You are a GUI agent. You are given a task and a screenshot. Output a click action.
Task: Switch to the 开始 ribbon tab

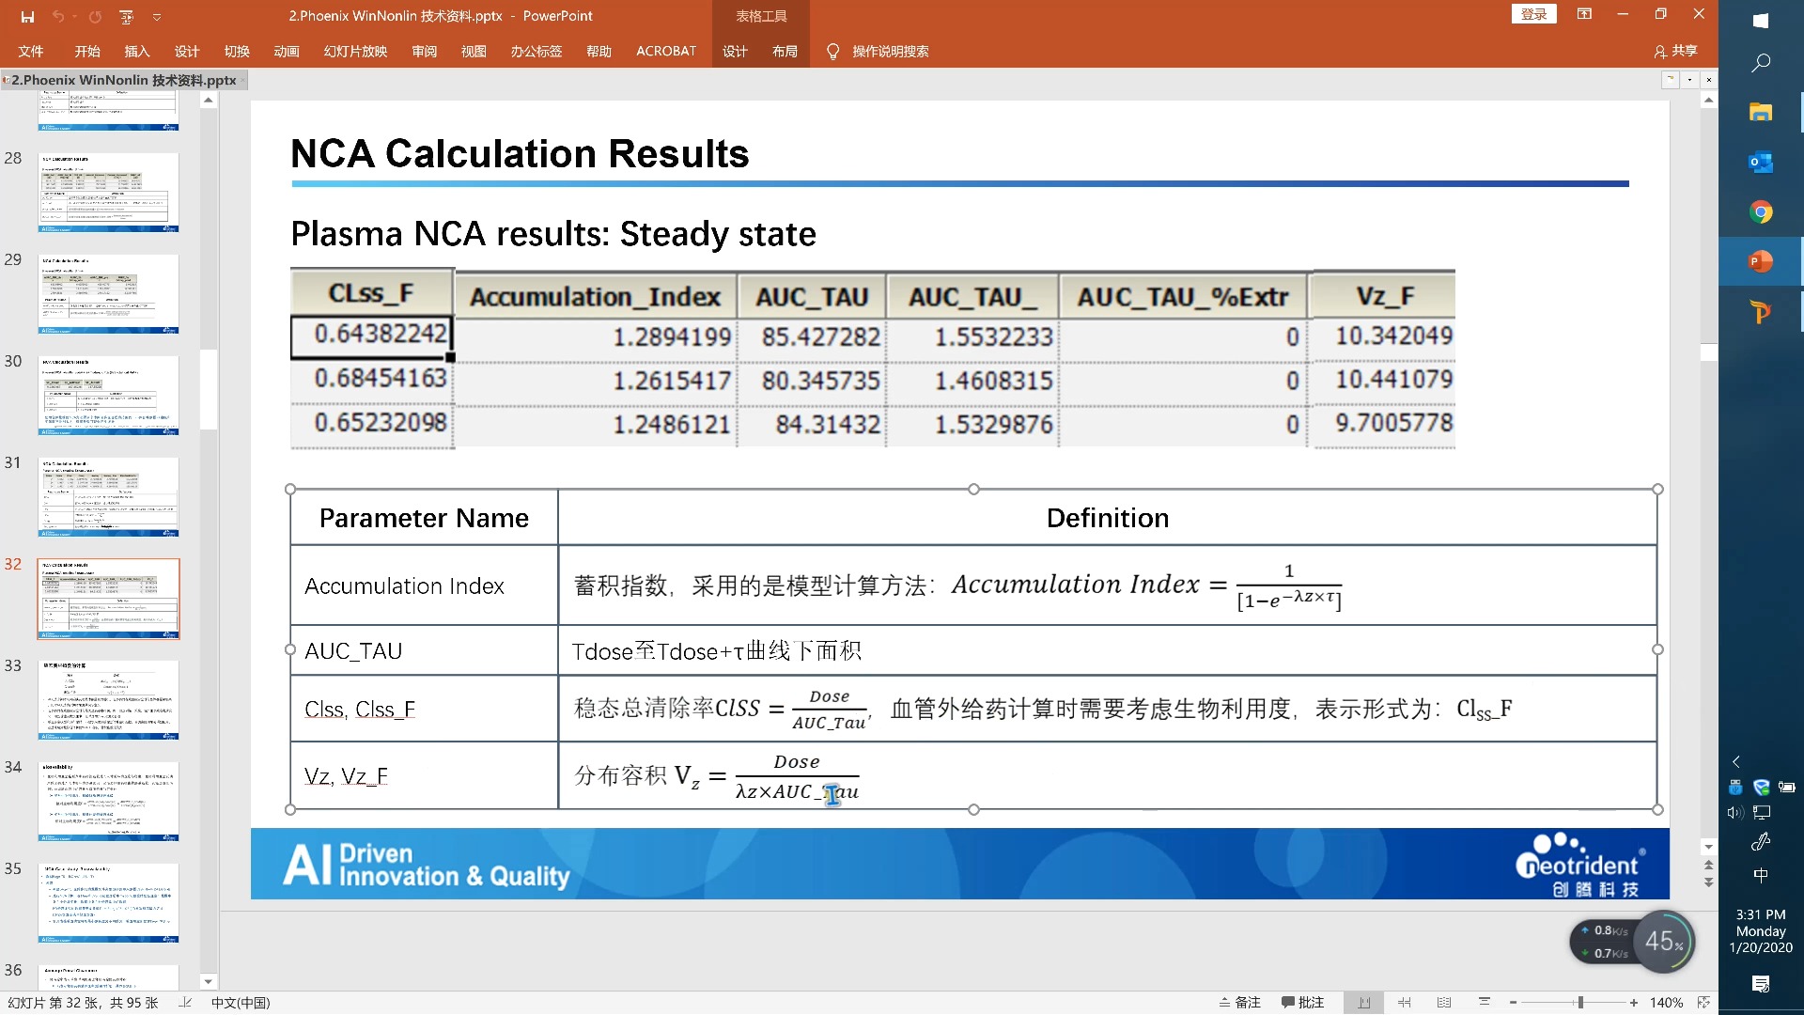tap(87, 51)
